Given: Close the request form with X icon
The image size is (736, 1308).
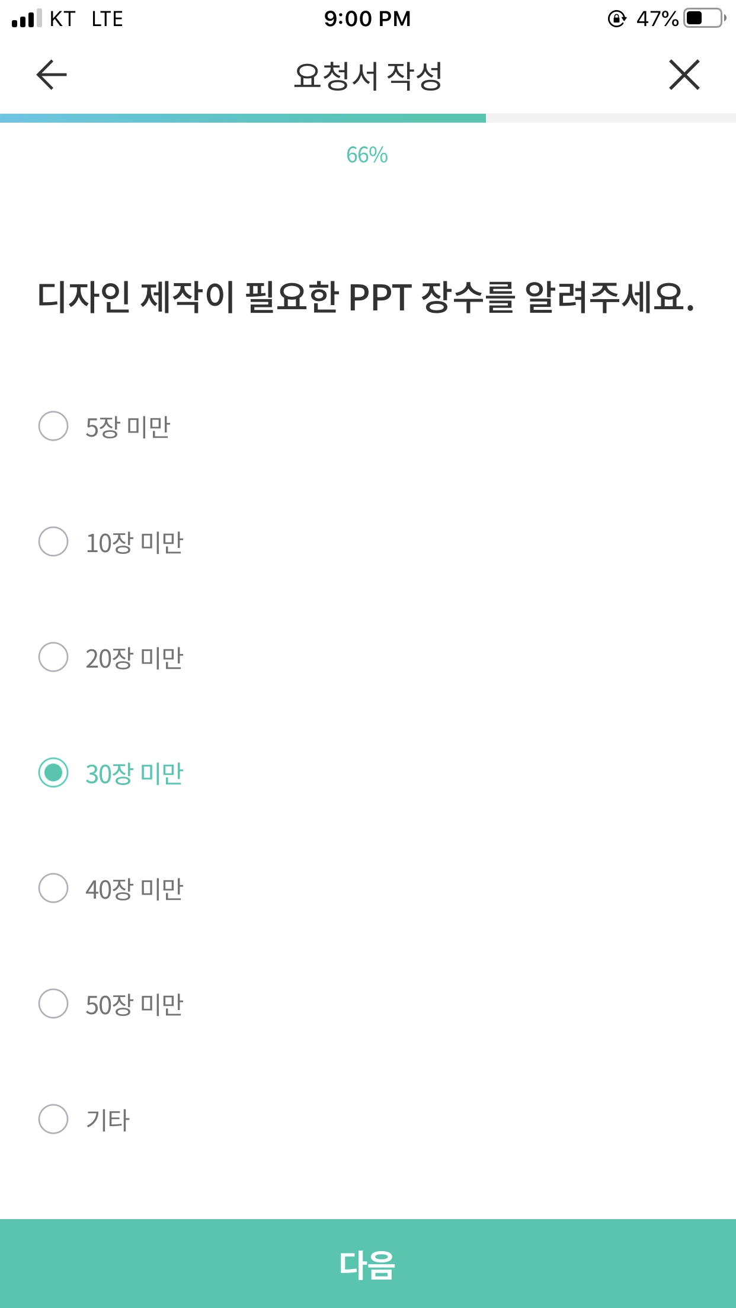Looking at the screenshot, I should (x=684, y=75).
